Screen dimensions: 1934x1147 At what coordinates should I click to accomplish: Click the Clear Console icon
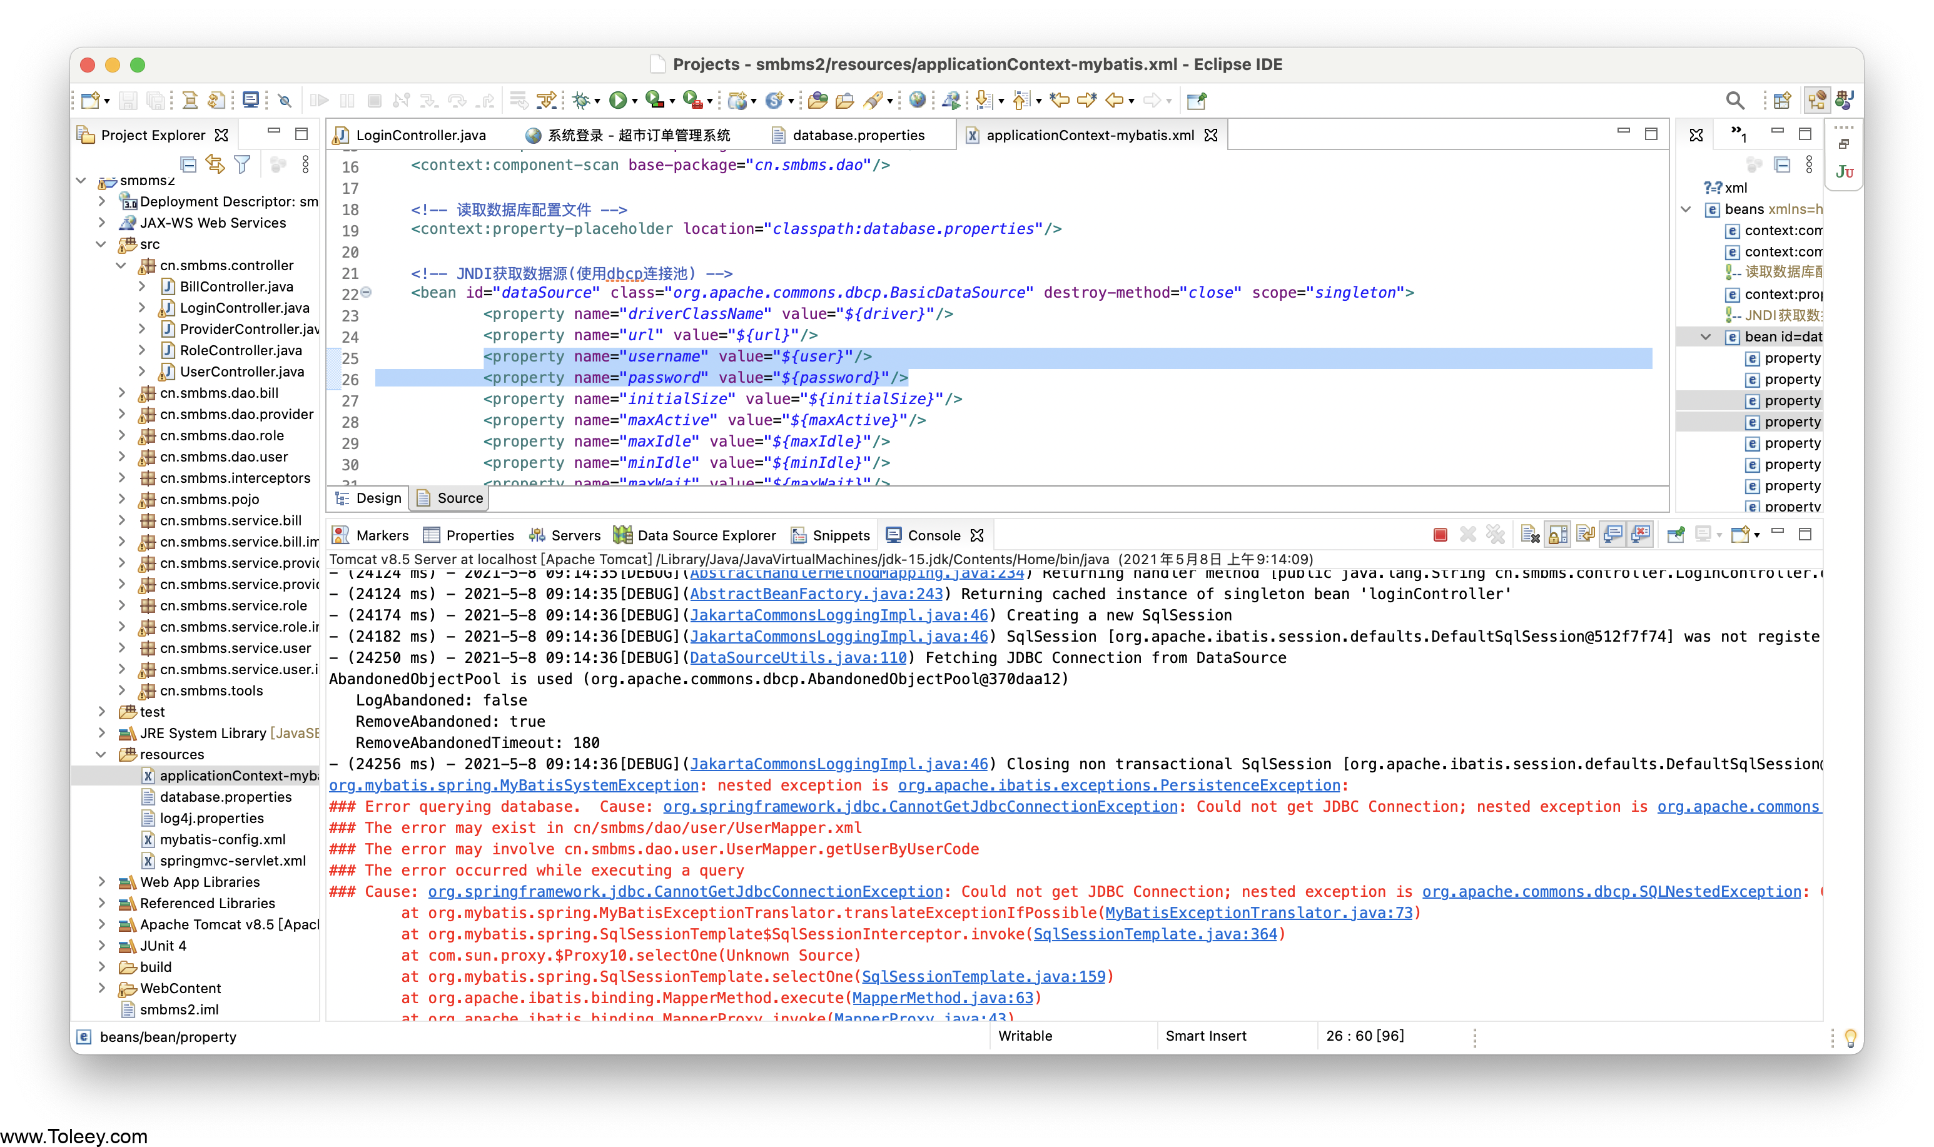point(1530,535)
